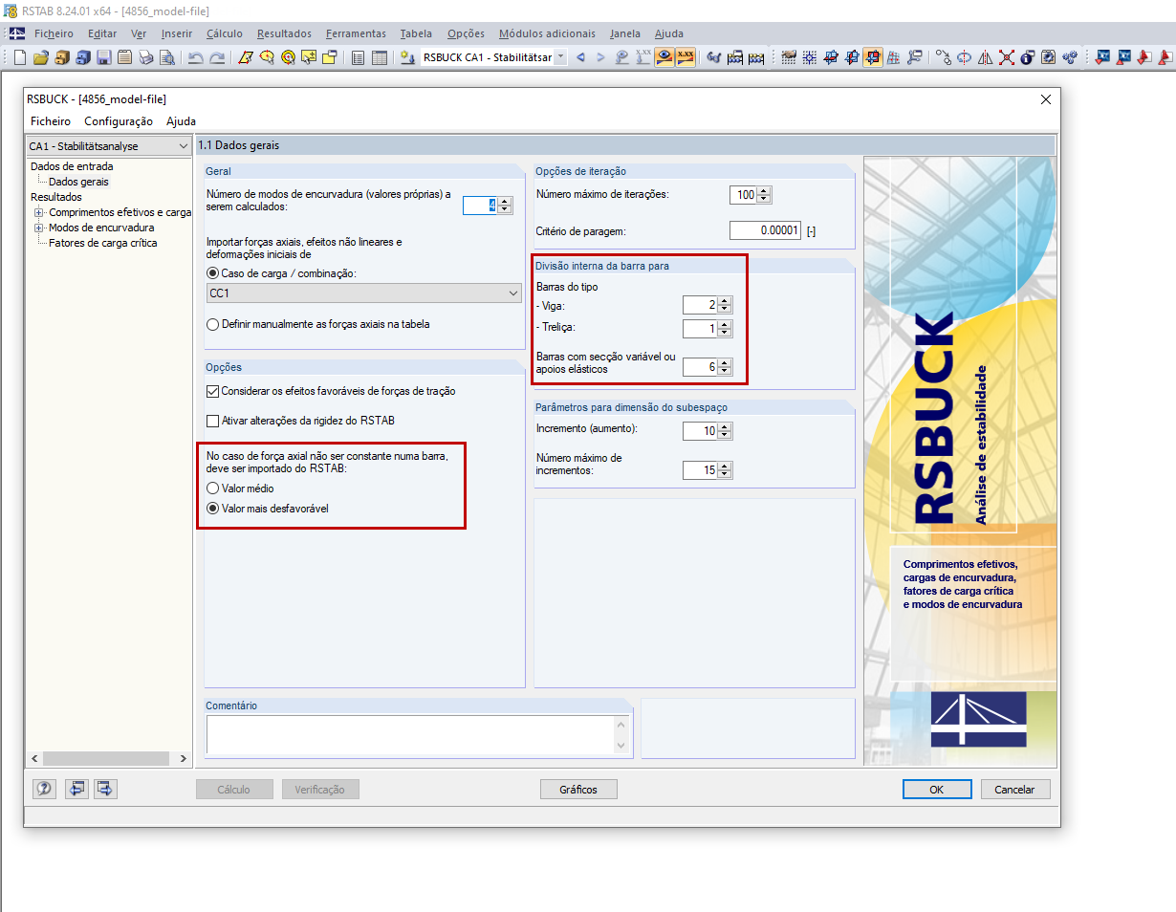The width and height of the screenshot is (1176, 912).
Task: Click the mirror icon in main toolbar
Action: [x=986, y=57]
